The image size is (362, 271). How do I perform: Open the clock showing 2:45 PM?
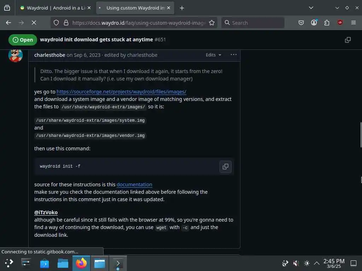(x=334, y=263)
